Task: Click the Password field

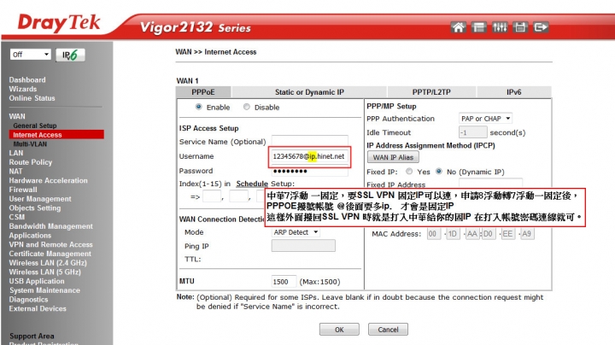Action: click(309, 171)
